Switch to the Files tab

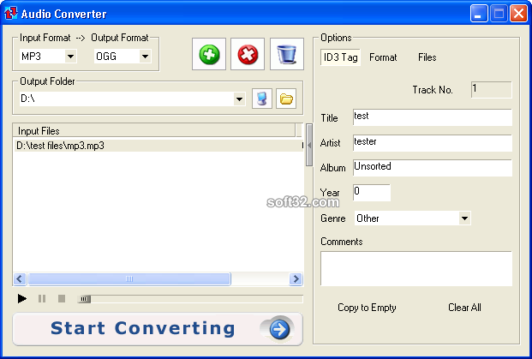[427, 57]
